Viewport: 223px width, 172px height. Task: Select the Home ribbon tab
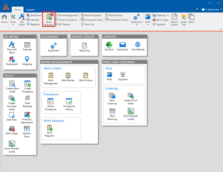coord(17,10)
